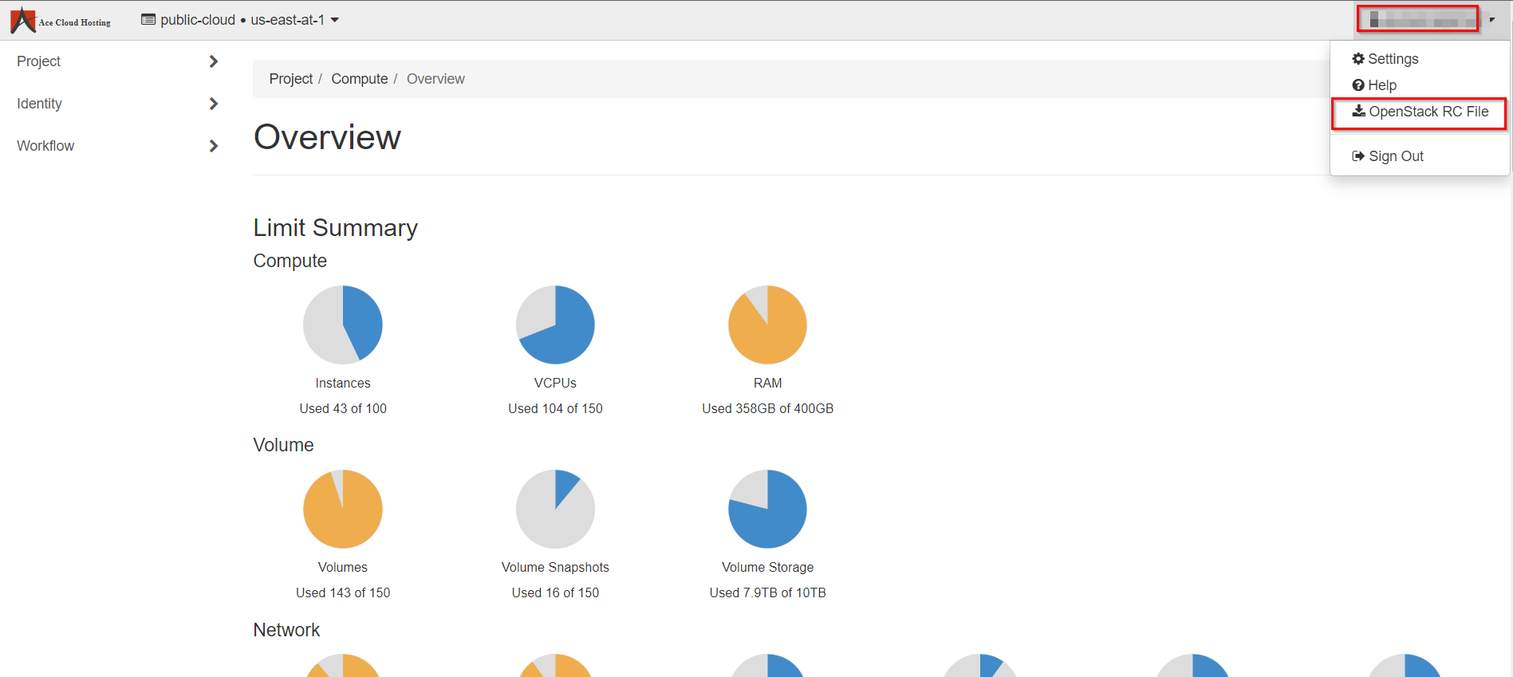Click the Help question mark icon
This screenshot has height=677, width=1513.
pyautogui.click(x=1358, y=85)
